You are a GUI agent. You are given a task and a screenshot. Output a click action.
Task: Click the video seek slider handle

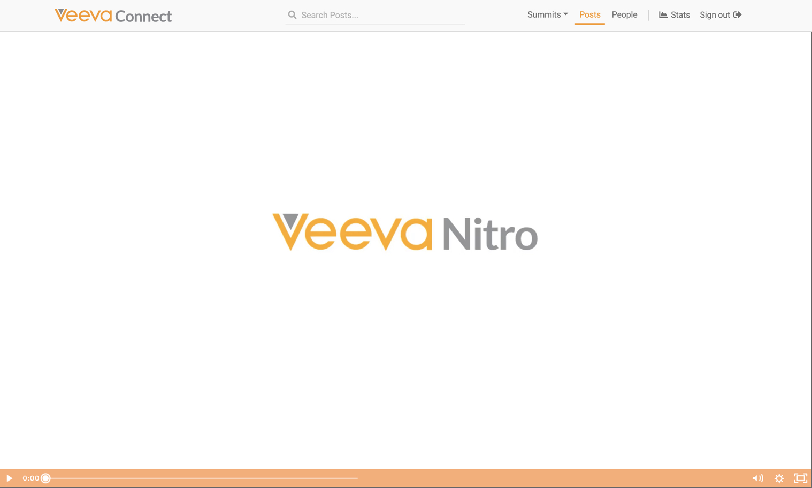(x=46, y=478)
